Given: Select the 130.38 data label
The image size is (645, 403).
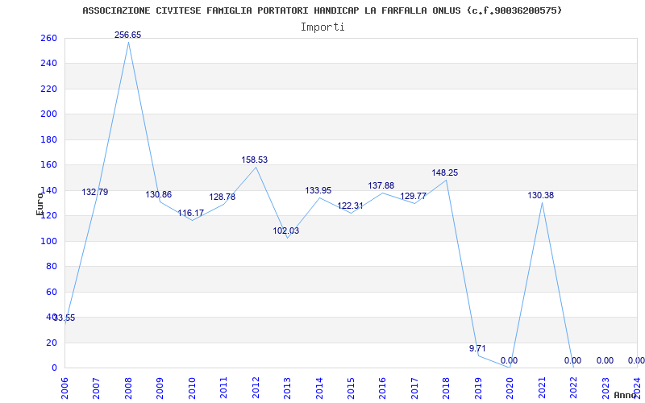Looking at the screenshot, I should coord(541,196).
